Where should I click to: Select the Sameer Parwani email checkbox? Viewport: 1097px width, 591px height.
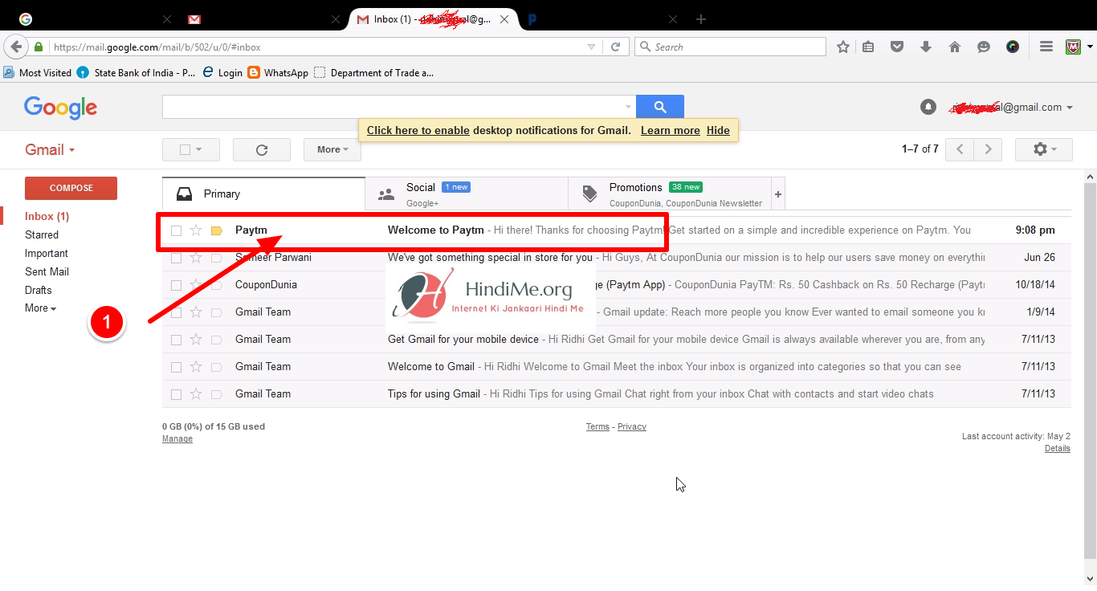[176, 259]
